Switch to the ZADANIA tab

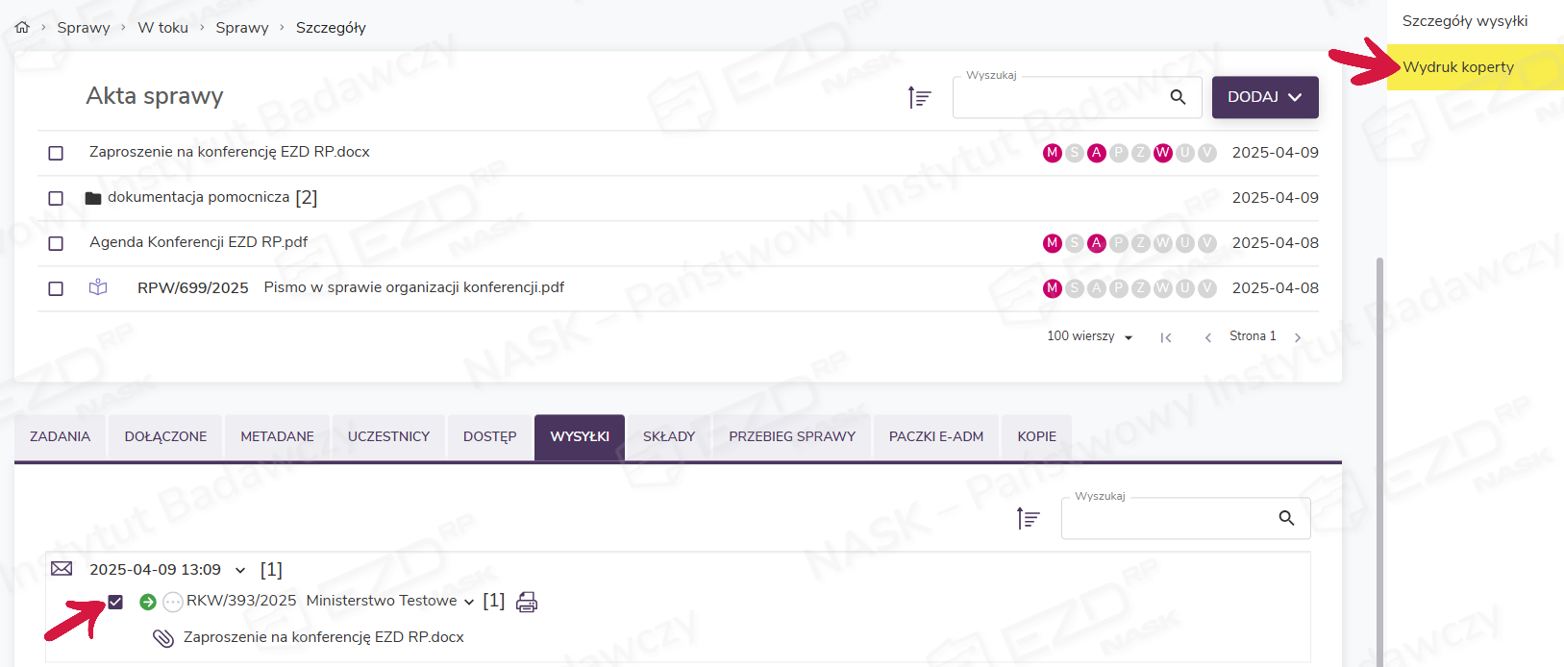pos(60,436)
